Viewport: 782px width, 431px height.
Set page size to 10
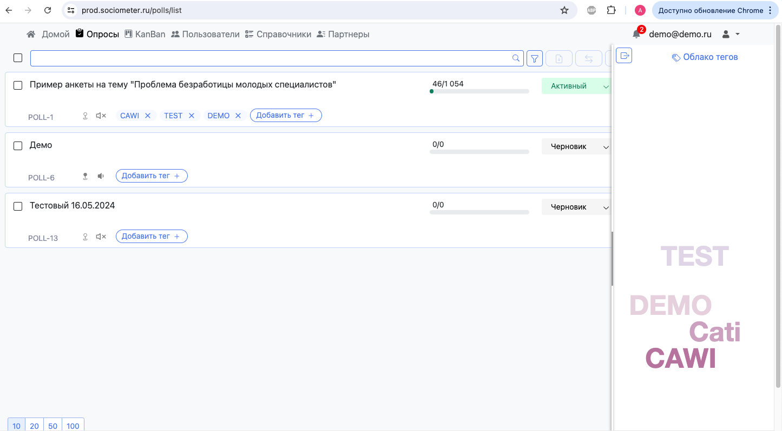[17, 426]
